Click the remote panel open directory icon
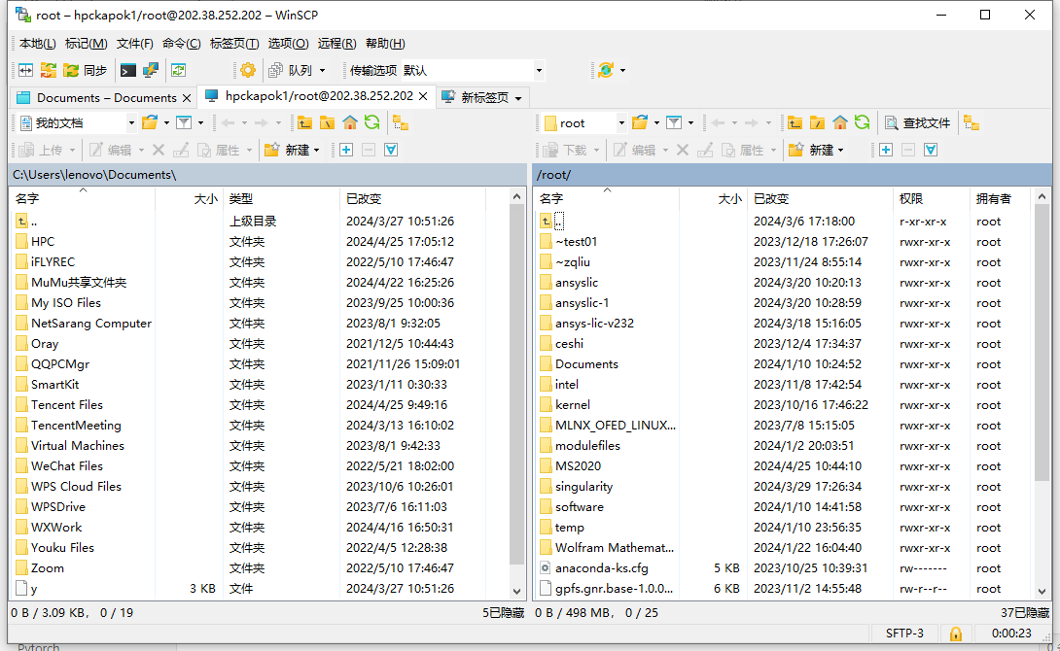Image resolution: width=1060 pixels, height=651 pixels. click(x=640, y=122)
